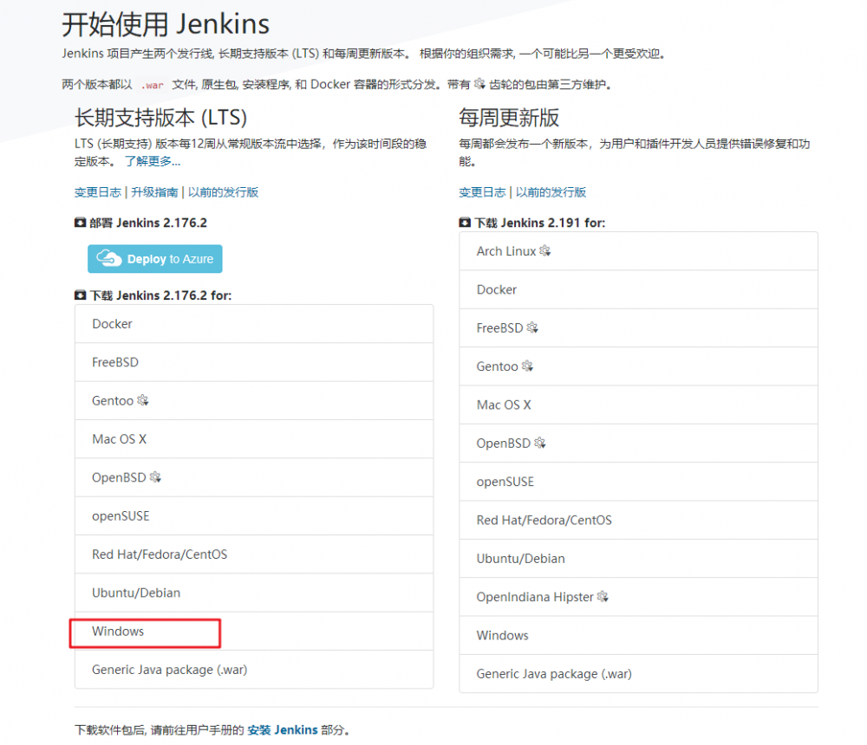867x745 pixels.
Task: Select OpenIndiana Hipster under weekly downloads
Action: click(638, 597)
